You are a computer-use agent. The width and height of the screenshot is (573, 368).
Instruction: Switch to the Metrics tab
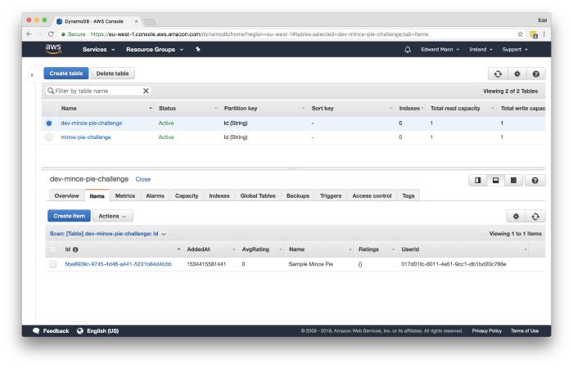tap(125, 195)
